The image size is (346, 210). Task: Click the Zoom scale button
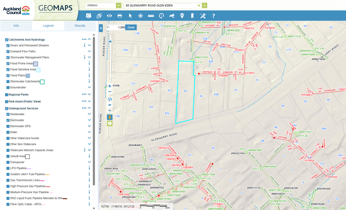[x=131, y=27]
